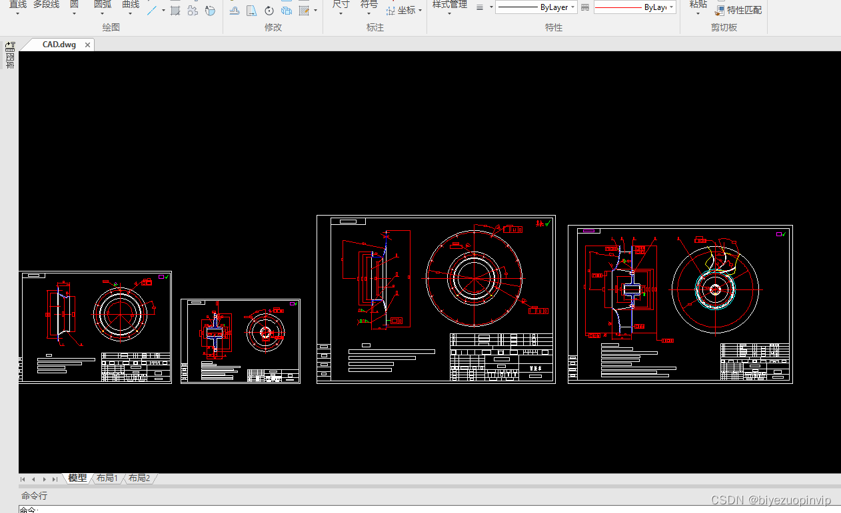Select the hatch fill icon

[x=175, y=11]
